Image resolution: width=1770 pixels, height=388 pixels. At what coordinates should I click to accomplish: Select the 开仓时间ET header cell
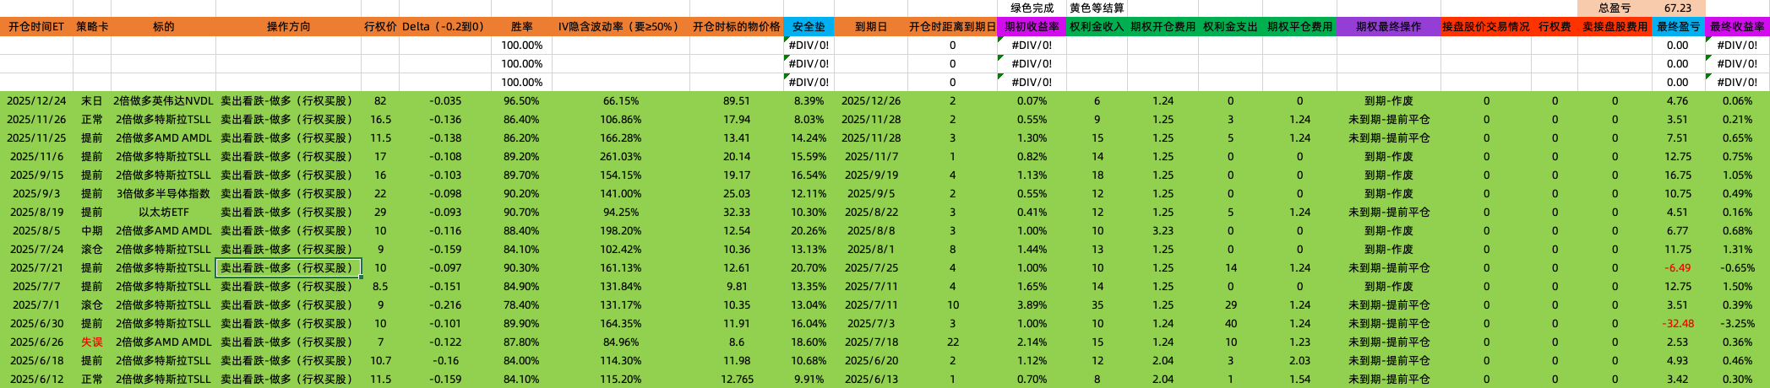click(x=36, y=27)
